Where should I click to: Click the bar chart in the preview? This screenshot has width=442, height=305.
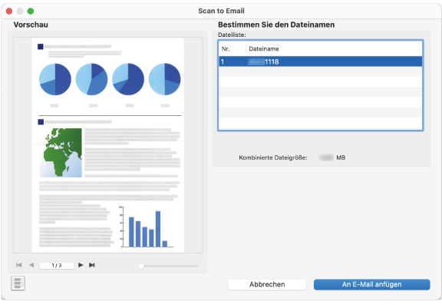[146, 227]
